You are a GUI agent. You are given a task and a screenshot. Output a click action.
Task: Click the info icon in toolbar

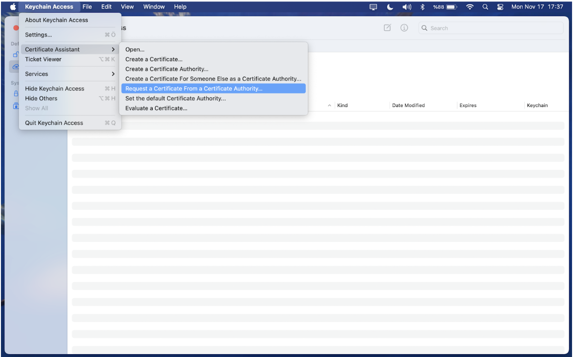(x=405, y=28)
